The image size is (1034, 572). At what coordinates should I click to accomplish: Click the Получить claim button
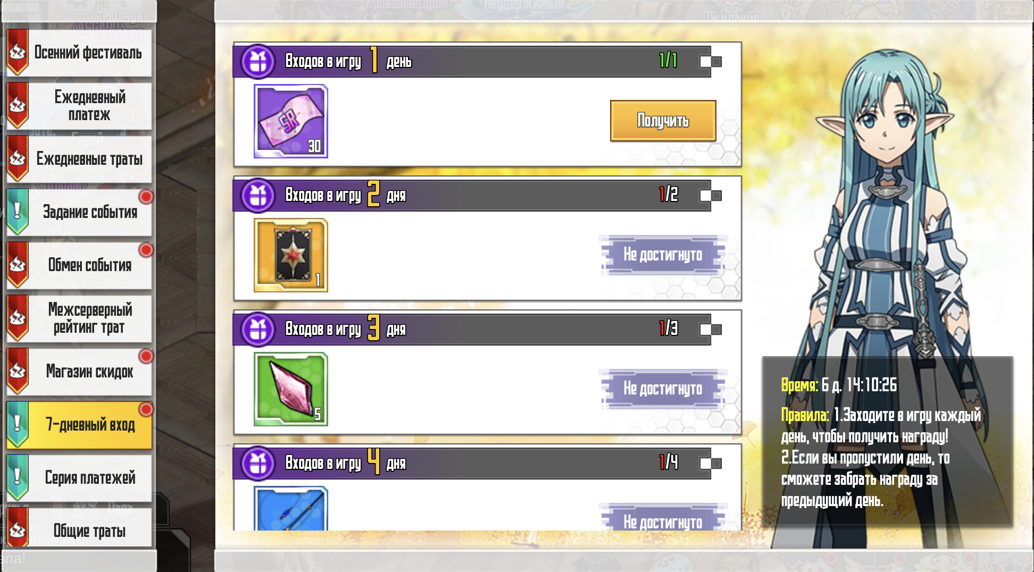pos(663,121)
